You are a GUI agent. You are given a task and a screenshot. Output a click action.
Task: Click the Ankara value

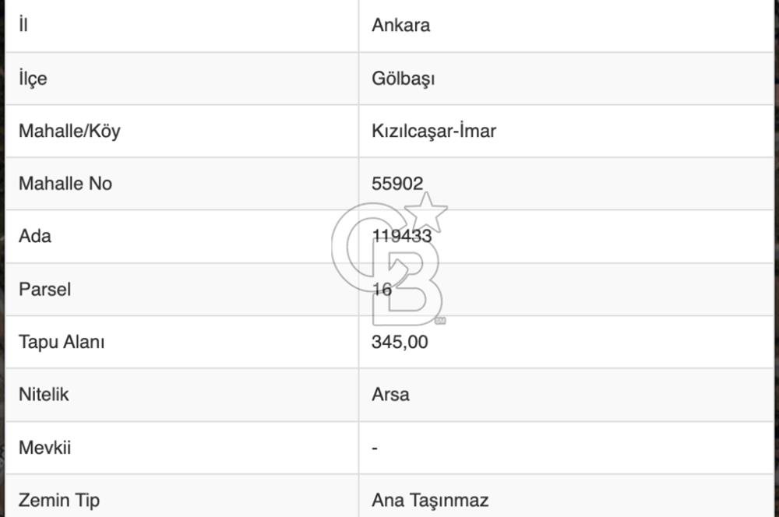(400, 25)
